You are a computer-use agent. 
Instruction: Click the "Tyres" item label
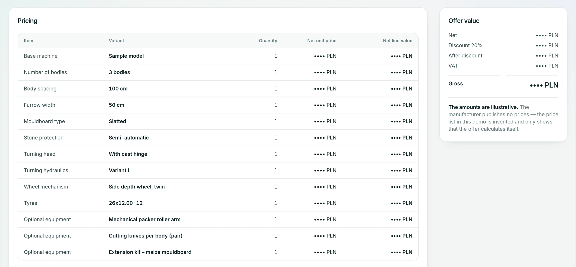coord(30,203)
